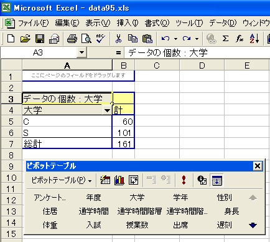
Task: Click the Format Report icon in PivotTable toolbar
Action: tap(105, 180)
